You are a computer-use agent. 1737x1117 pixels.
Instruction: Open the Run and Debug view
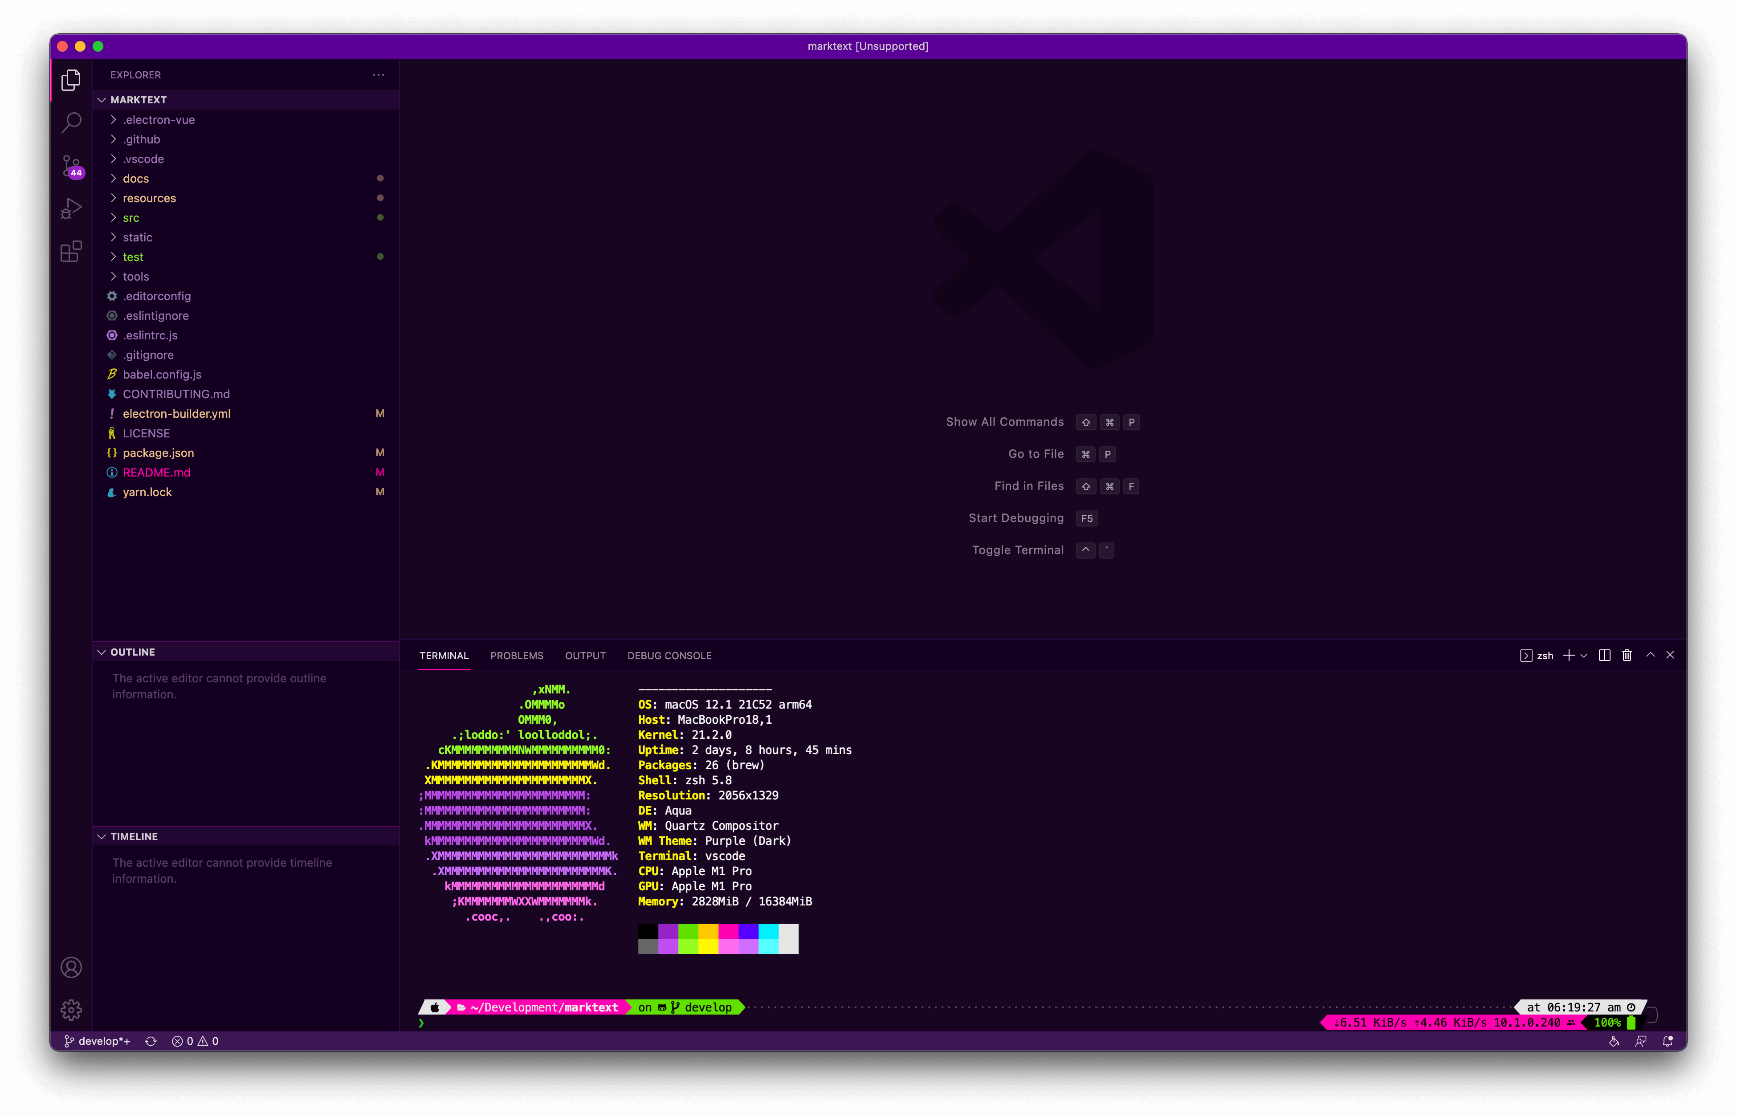coord(71,209)
